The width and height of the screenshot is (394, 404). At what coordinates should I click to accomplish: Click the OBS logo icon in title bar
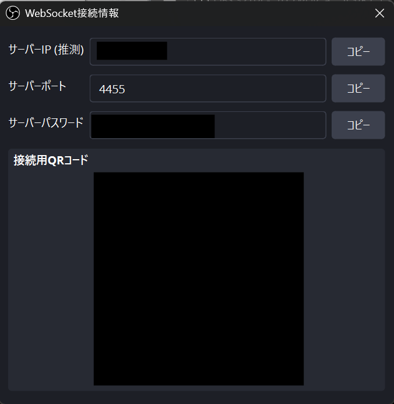[x=13, y=13]
